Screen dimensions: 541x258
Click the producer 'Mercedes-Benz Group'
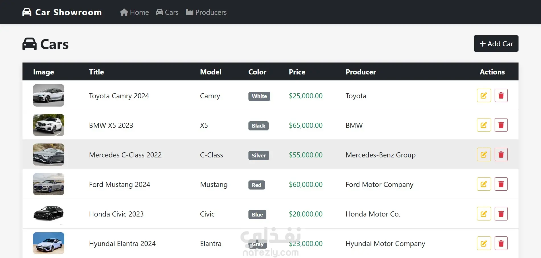pos(380,155)
